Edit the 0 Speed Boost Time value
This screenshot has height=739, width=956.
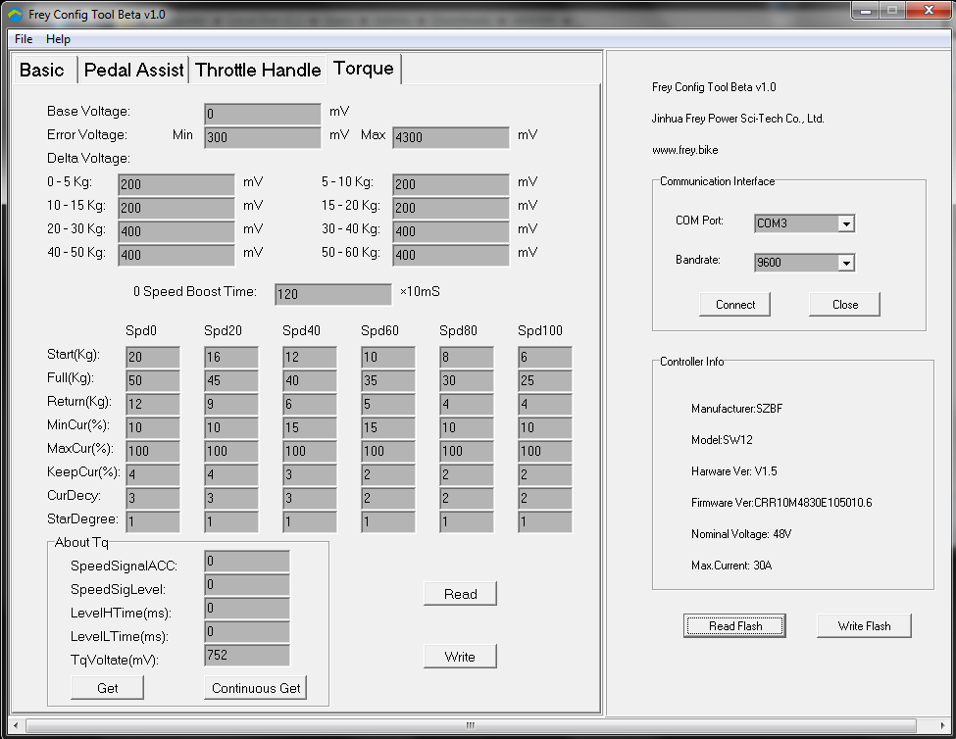(332, 293)
